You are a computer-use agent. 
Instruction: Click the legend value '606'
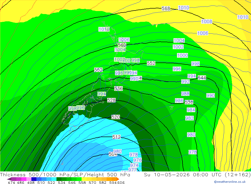[x=121, y=182]
